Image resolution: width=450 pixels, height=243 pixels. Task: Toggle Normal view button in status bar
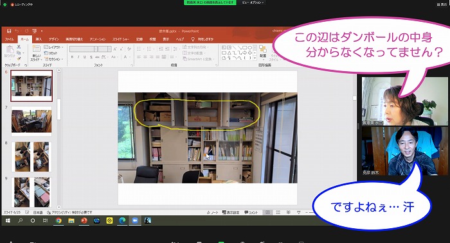click(x=268, y=212)
